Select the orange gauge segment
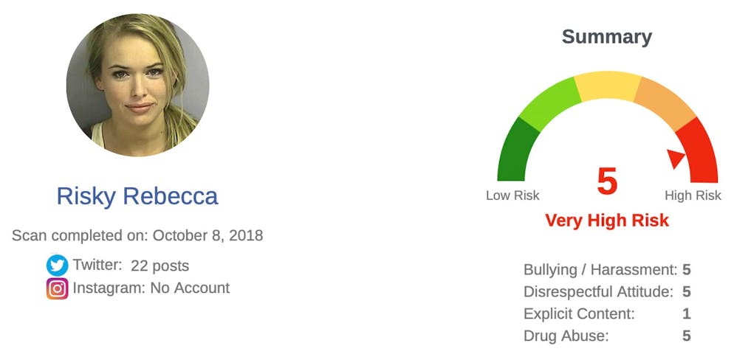This screenshot has height=357, width=734. pos(664,103)
